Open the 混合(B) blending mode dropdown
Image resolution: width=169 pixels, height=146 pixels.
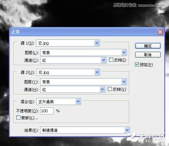tap(59, 101)
